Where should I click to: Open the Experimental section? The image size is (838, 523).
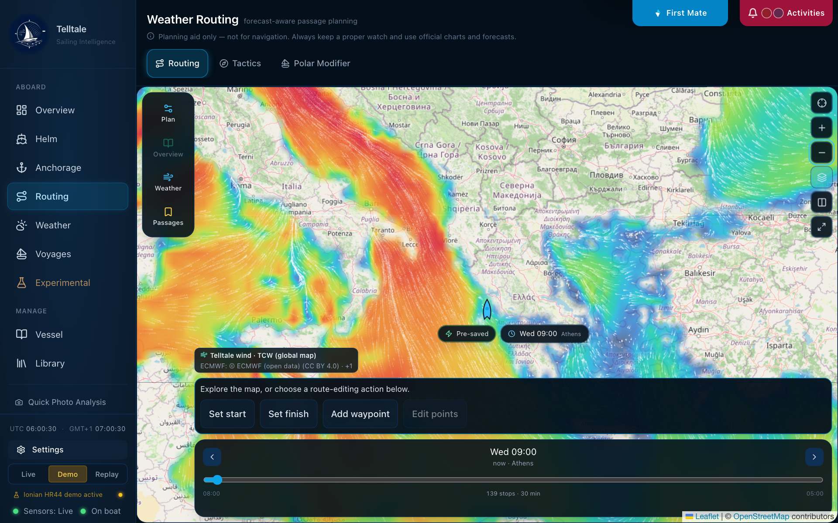[x=68, y=283]
